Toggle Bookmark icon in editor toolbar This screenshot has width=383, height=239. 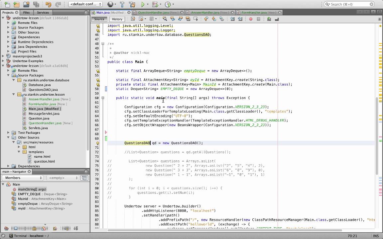click(221, 19)
